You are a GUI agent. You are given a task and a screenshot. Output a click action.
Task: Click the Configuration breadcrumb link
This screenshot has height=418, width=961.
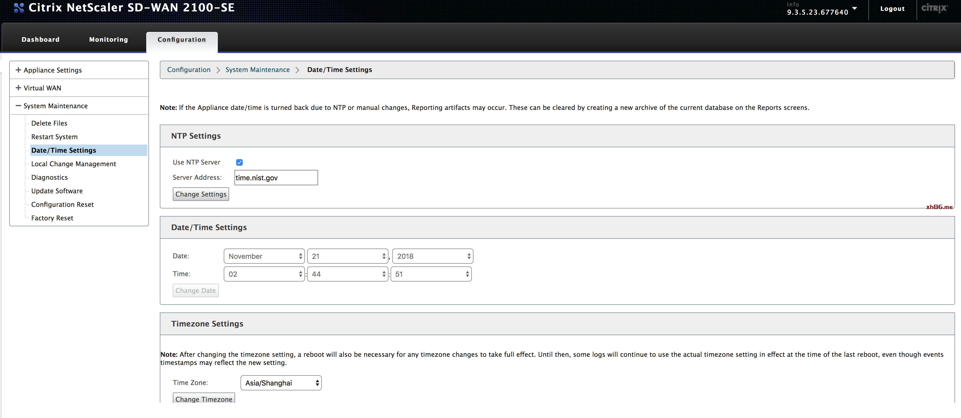tap(189, 70)
